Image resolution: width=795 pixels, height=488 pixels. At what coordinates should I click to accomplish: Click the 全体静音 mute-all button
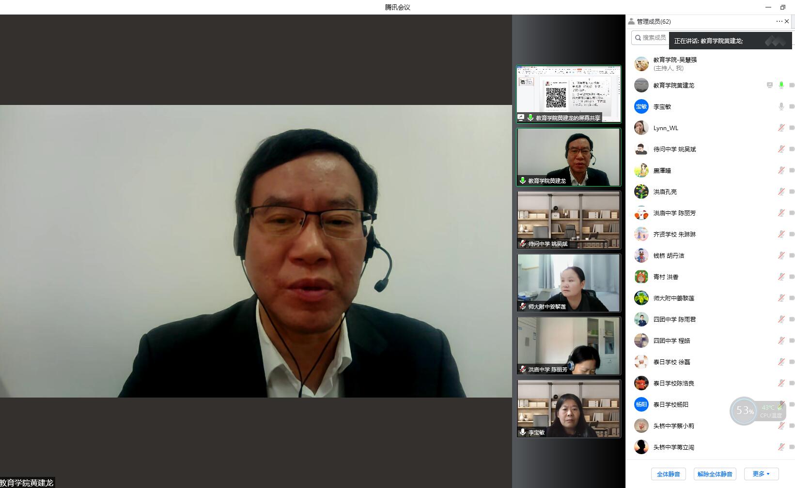point(669,474)
